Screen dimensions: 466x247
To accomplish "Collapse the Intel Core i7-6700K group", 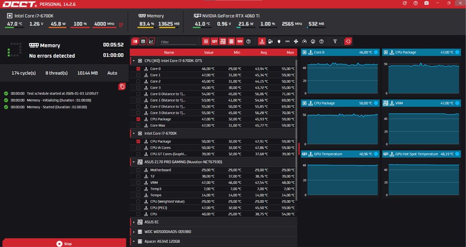I will [133, 134].
